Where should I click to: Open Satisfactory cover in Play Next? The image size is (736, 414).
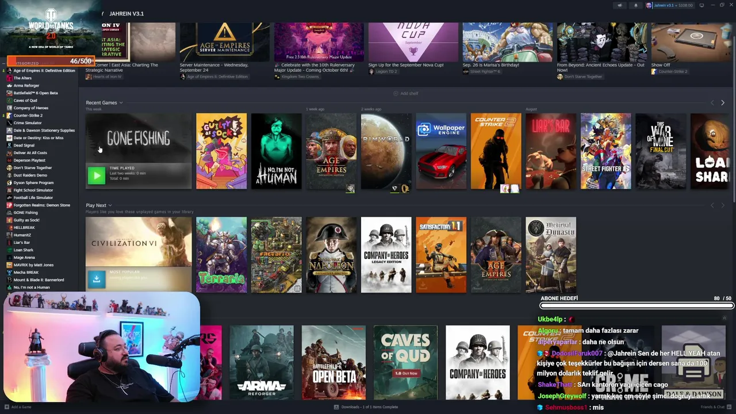coord(441,255)
